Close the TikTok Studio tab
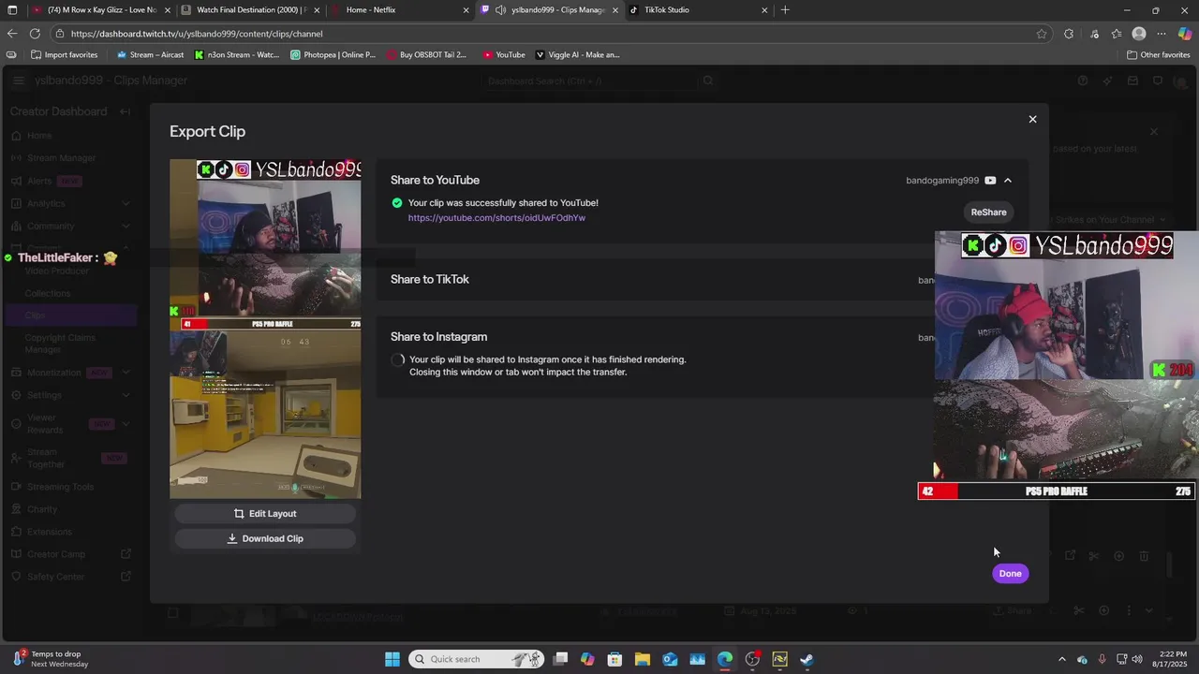 coord(764,10)
